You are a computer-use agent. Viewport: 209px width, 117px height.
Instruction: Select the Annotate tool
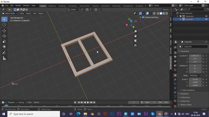(x=4, y=53)
